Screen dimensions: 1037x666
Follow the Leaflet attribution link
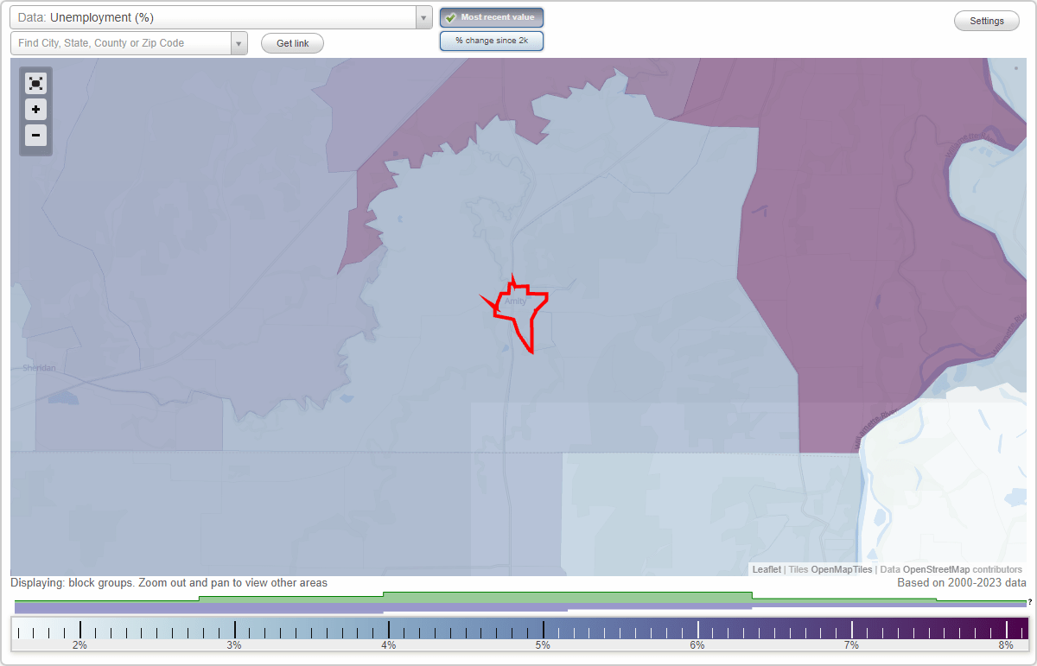tap(766, 569)
